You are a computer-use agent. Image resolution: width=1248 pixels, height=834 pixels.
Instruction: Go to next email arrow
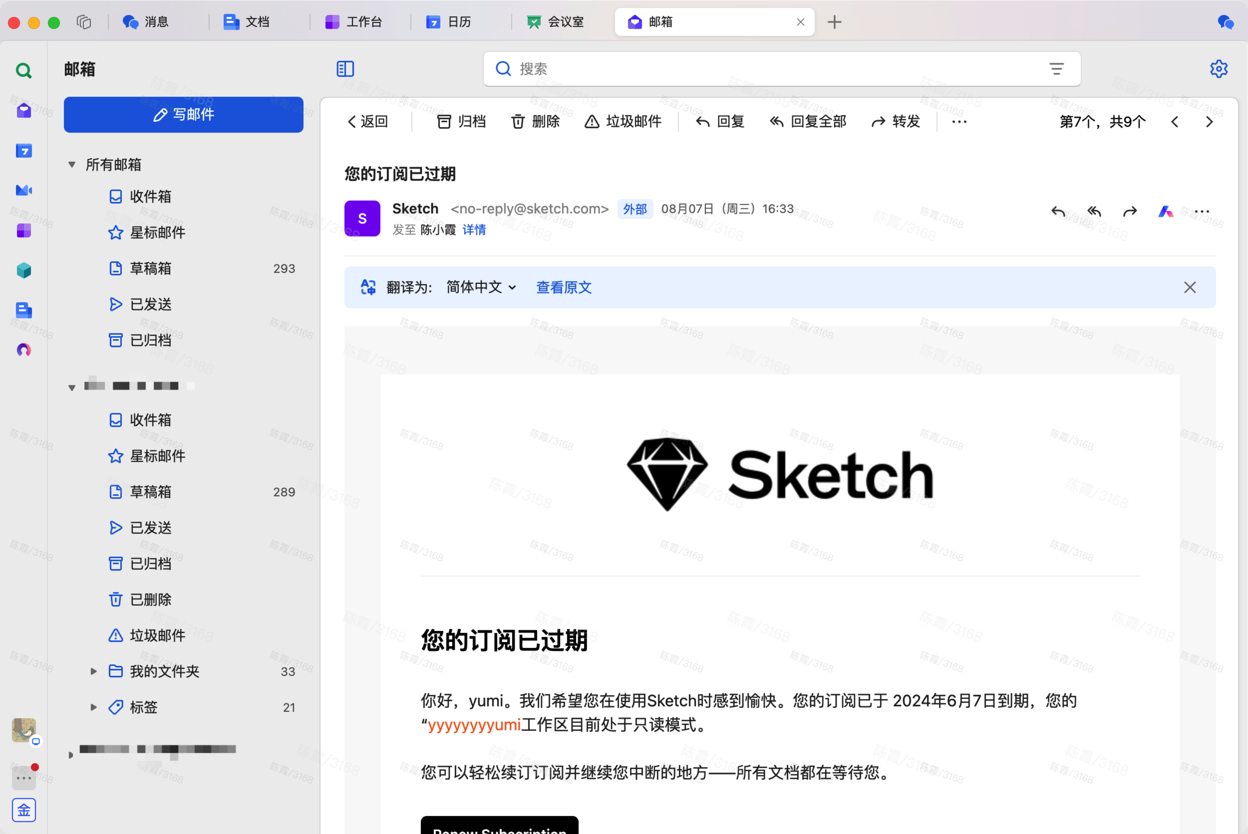(x=1209, y=122)
